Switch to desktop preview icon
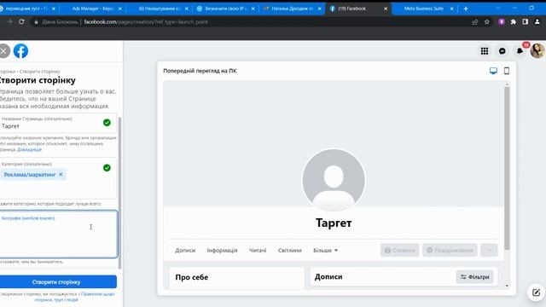 click(x=493, y=71)
